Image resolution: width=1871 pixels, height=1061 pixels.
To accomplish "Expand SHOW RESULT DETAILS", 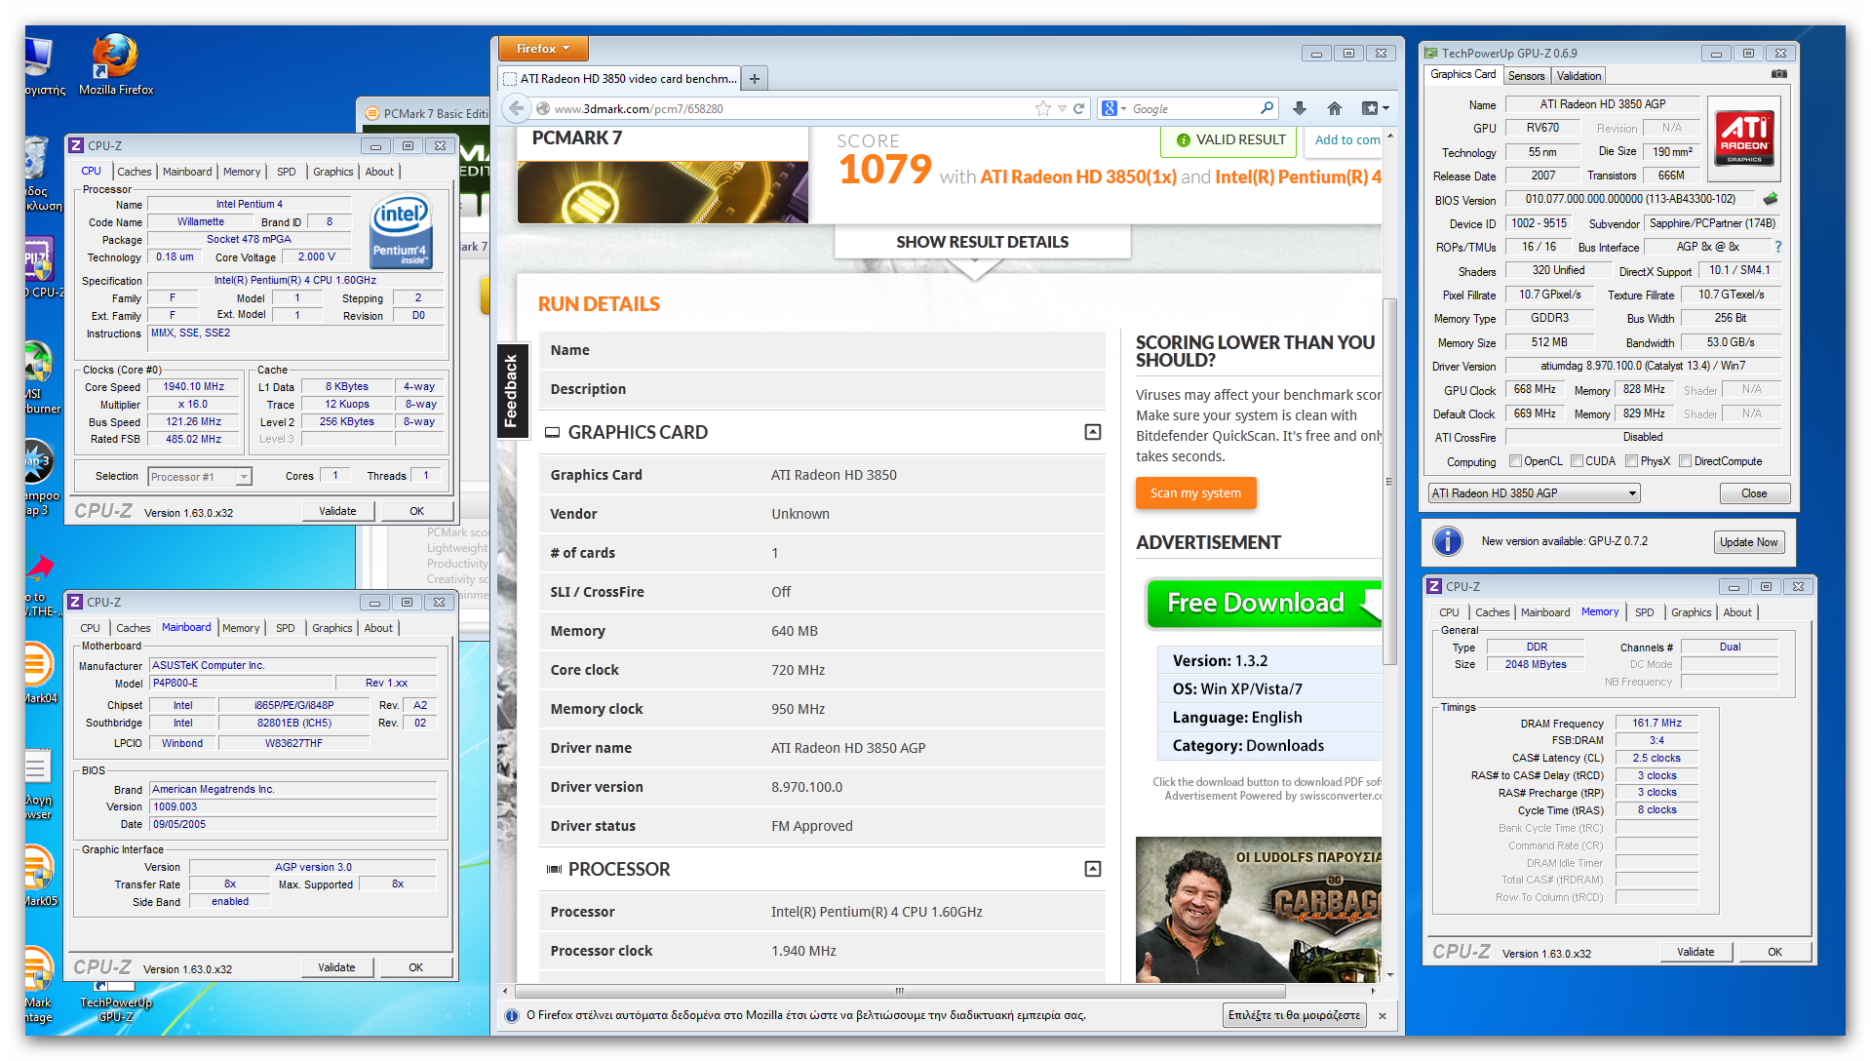I will pos(982,242).
